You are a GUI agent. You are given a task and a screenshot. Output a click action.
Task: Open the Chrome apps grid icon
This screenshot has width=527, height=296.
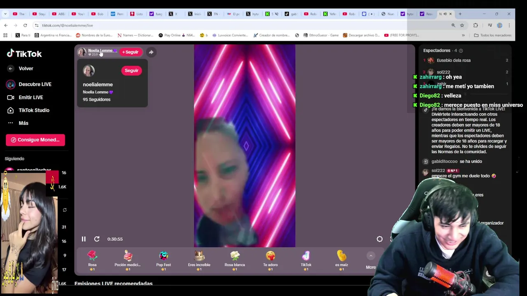click(x=5, y=35)
